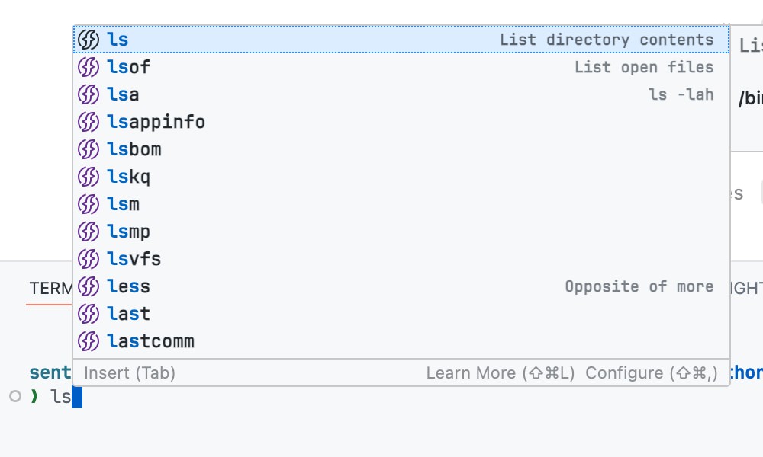Click the shell icon beside lsvfs
763x457 pixels.
pyautogui.click(x=89, y=259)
